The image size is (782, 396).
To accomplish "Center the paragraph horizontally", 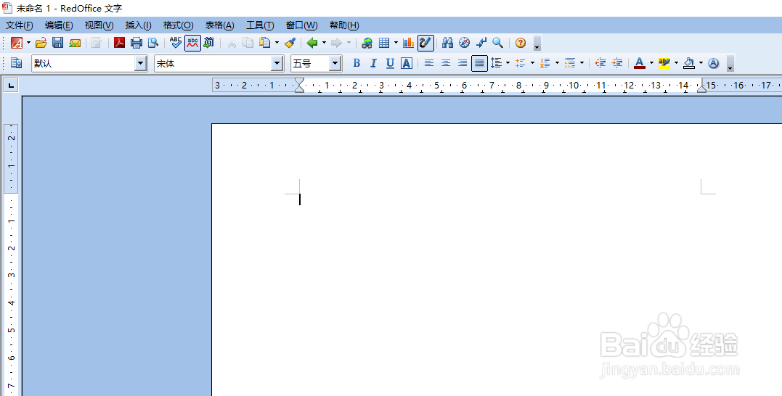I will [x=446, y=63].
